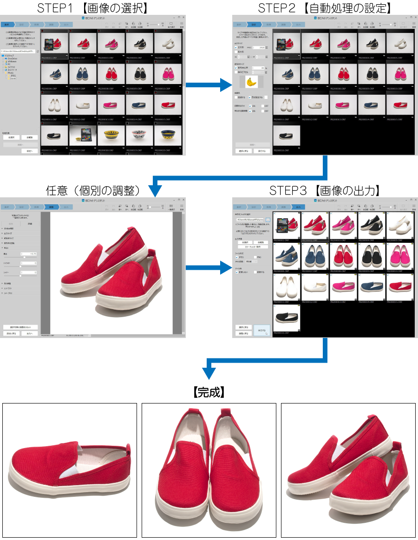
Task: Click next-image icon in the STEP2 window toolbar
Action: 359,24
